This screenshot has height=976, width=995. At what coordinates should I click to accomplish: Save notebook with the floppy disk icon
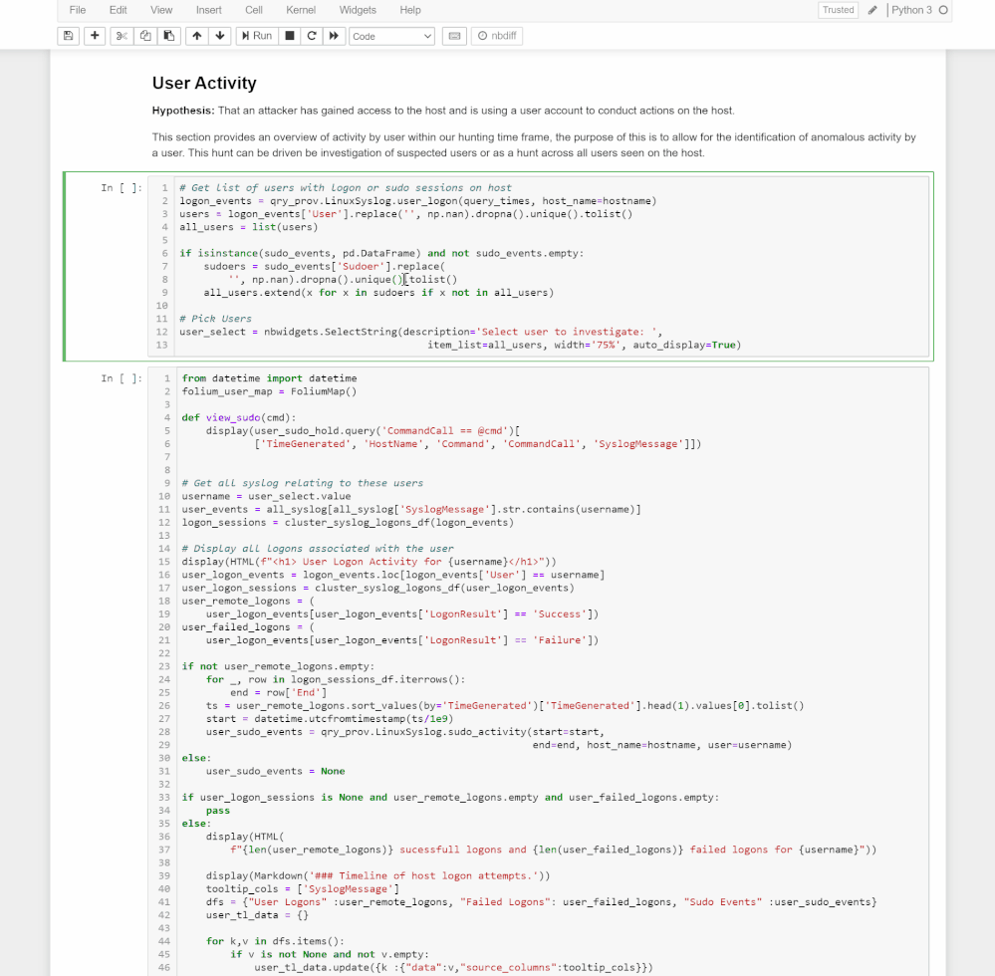point(69,36)
